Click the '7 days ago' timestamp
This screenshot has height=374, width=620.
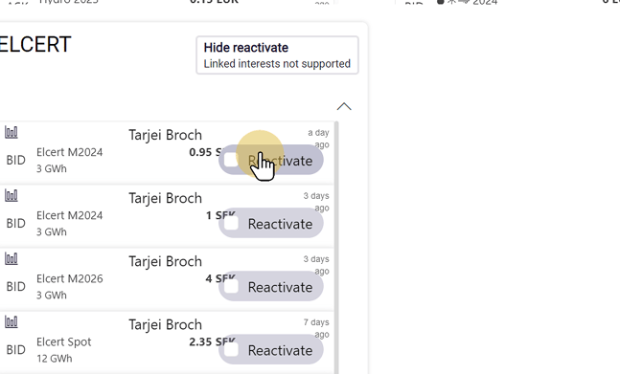click(316, 328)
